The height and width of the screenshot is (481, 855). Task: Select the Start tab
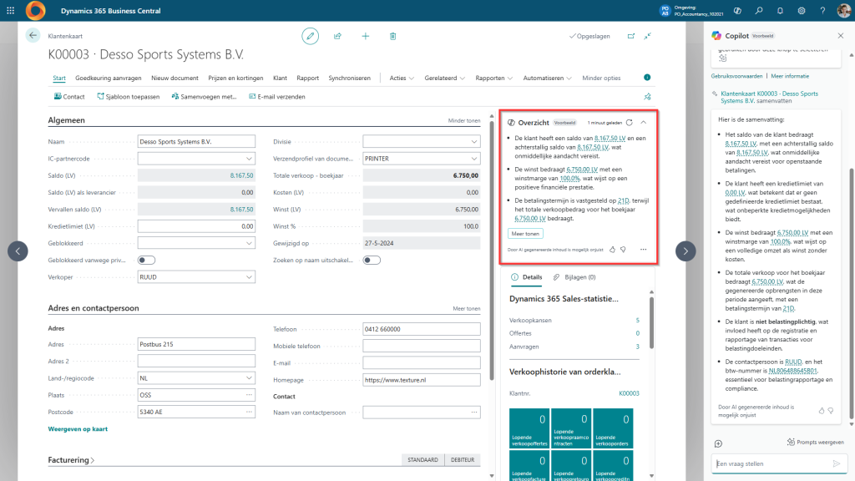pos(59,78)
